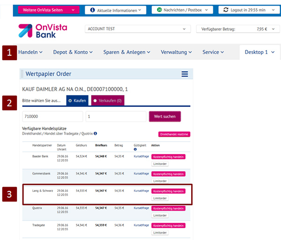281x242 pixels.
Task: Click the OnVista Bank logo
Action: 43,31
